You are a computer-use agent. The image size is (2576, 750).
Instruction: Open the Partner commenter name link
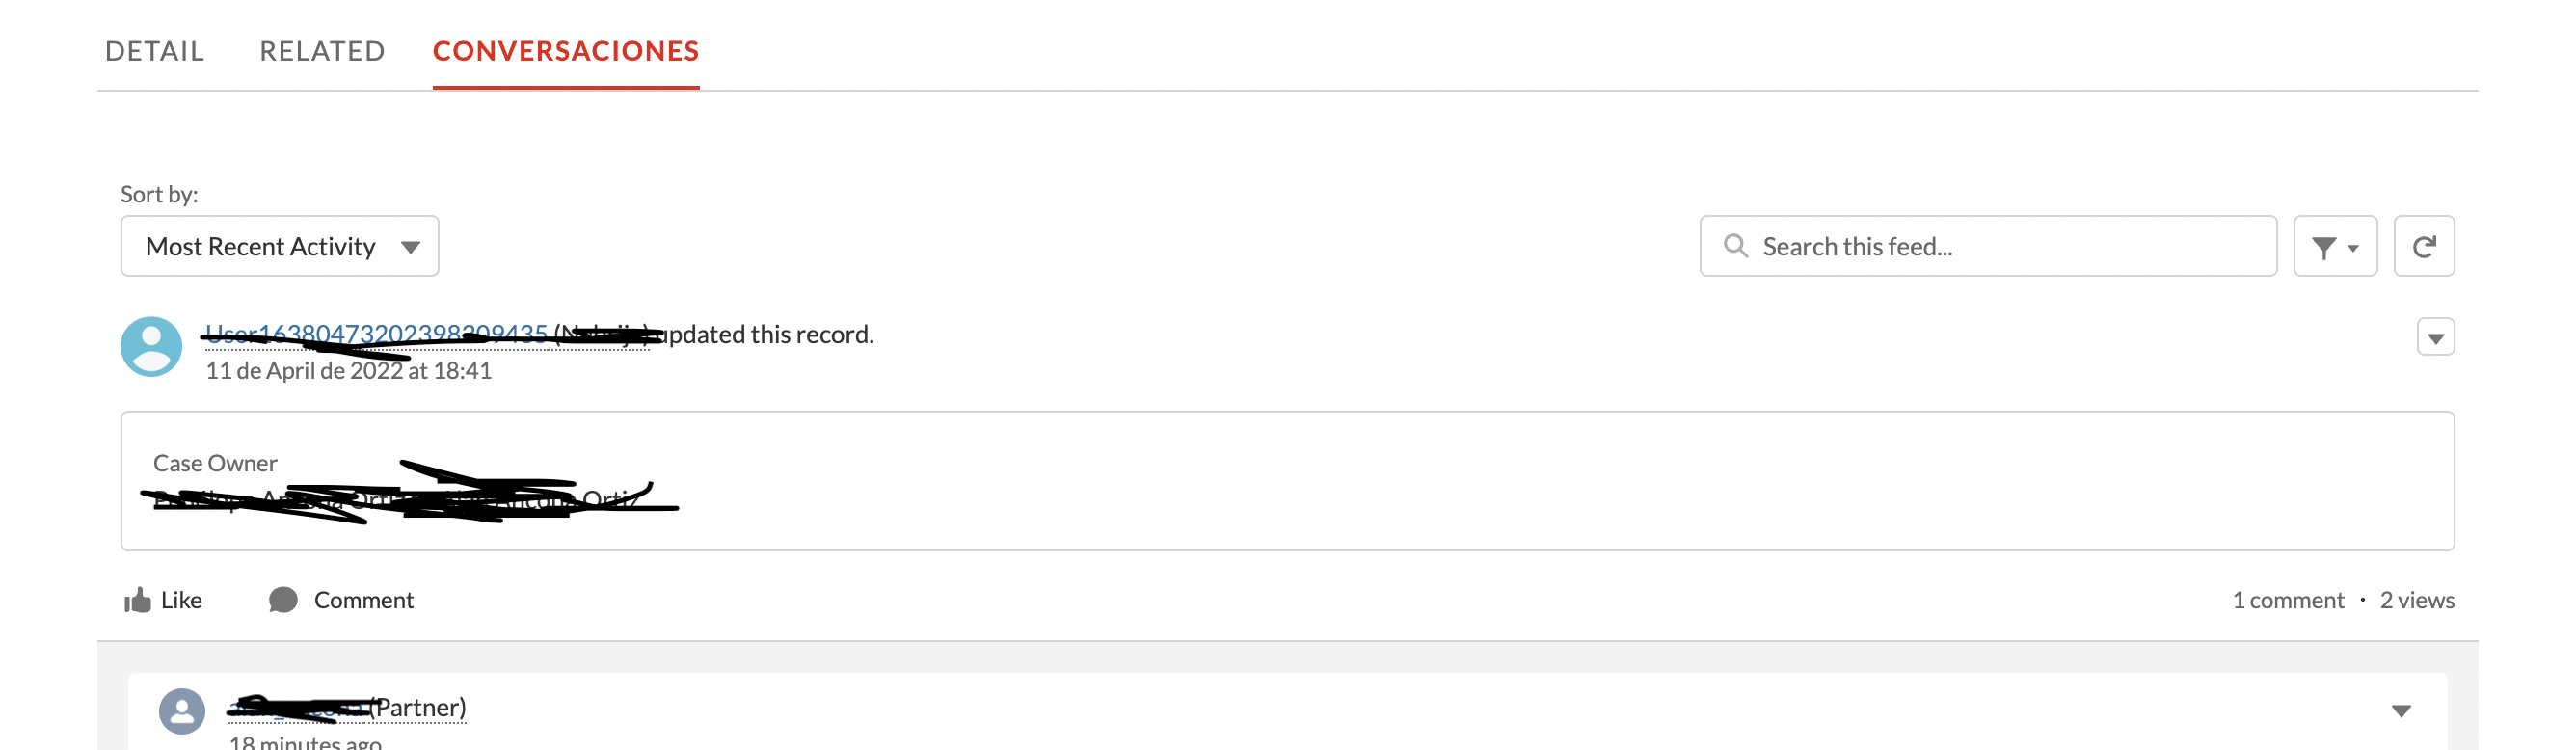click(346, 708)
